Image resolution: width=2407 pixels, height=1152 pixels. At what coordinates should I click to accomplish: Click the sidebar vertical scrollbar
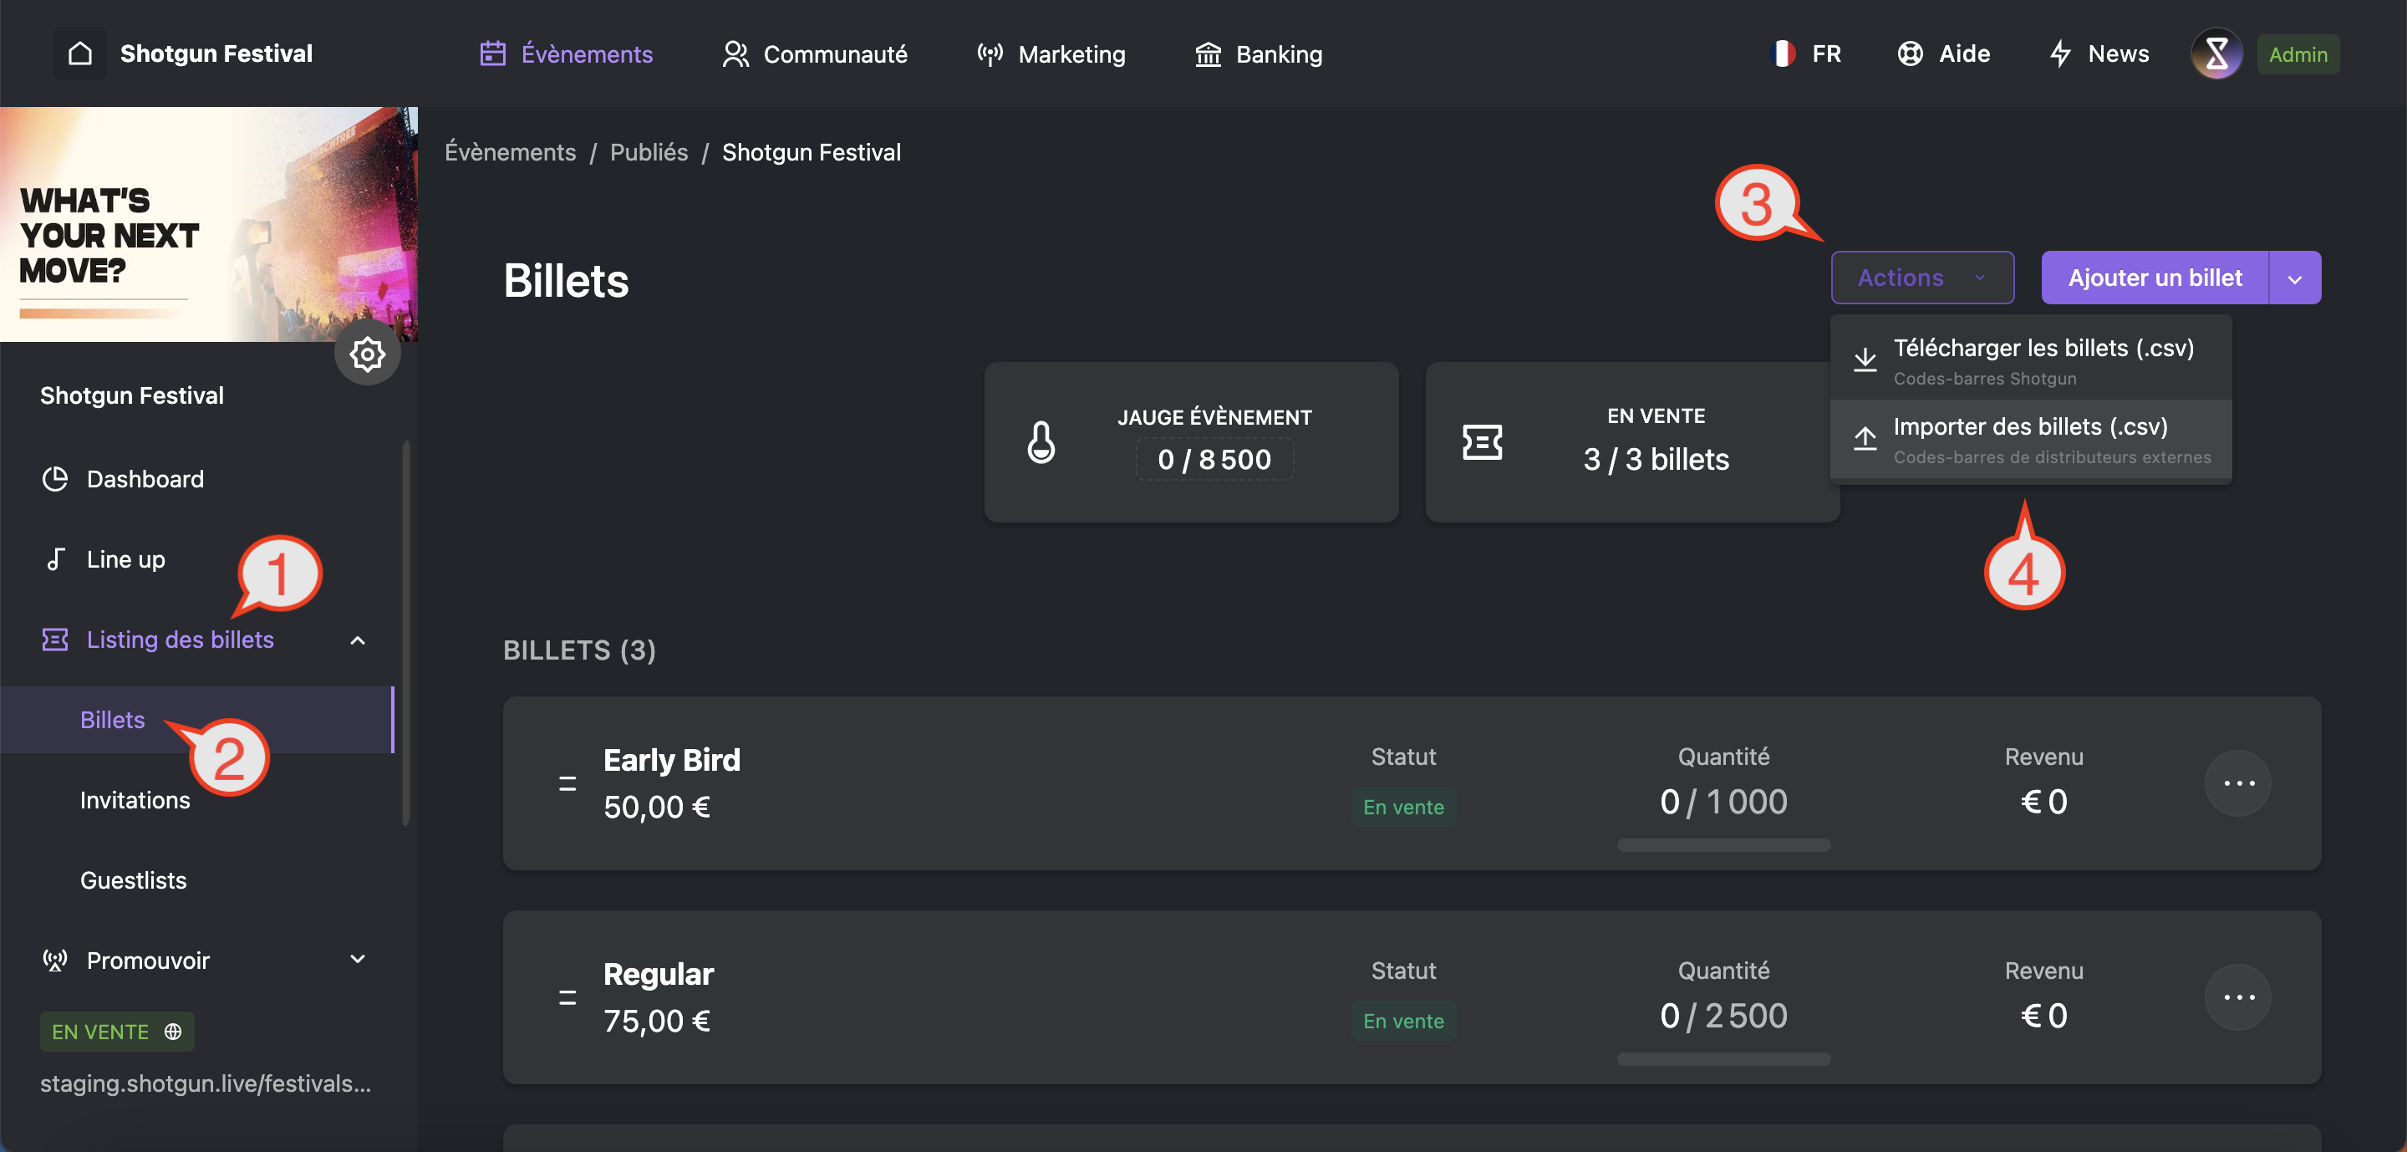click(405, 634)
